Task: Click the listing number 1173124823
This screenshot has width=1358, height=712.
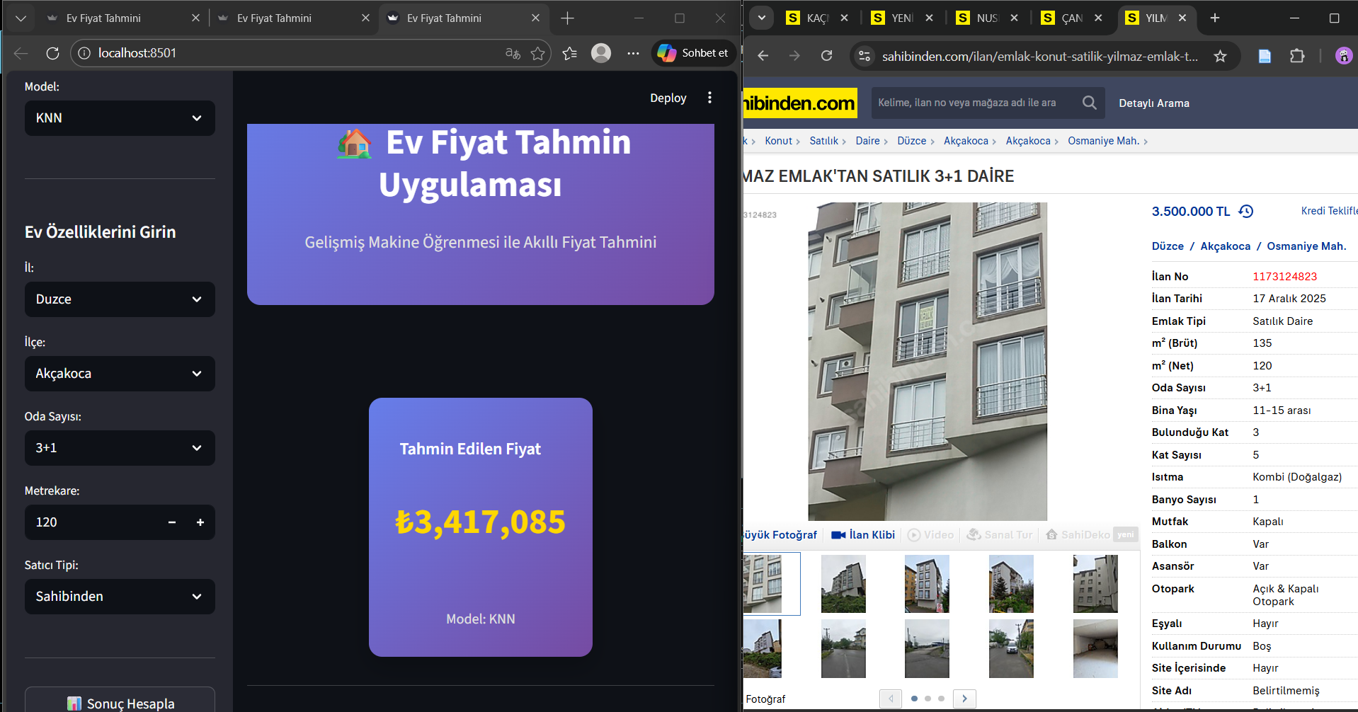Action: click(x=1285, y=277)
